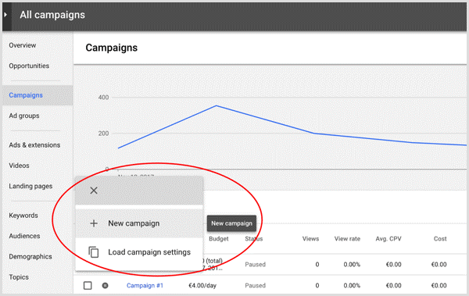Expand the navigation arrow beside All campaigns
The image size is (469, 296).
click(5, 15)
